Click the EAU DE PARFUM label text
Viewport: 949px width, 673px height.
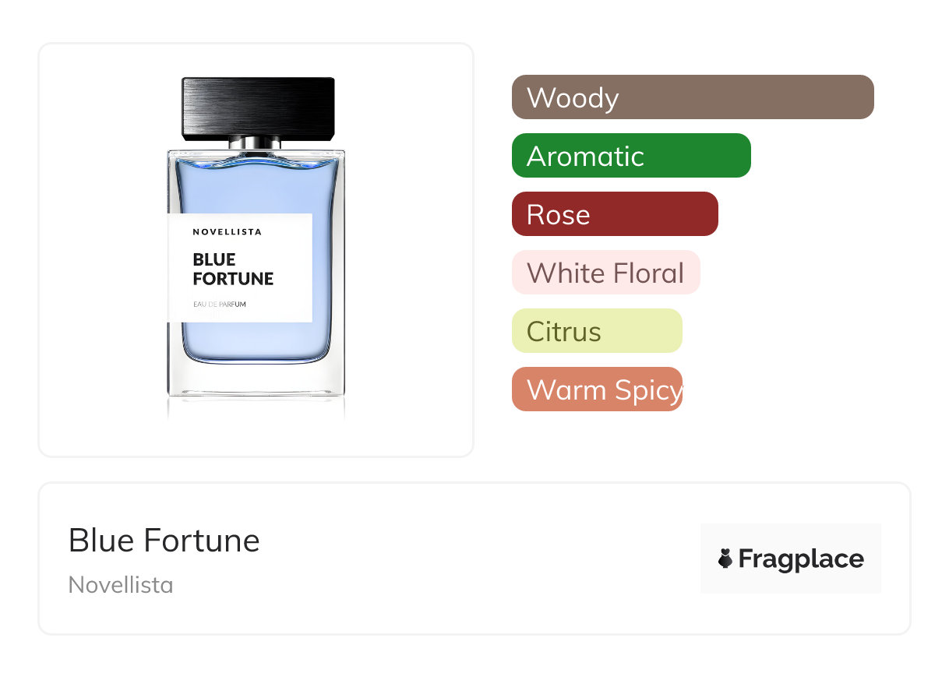click(x=219, y=304)
